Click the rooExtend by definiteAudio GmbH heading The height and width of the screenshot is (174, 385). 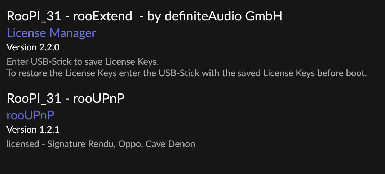(144, 17)
